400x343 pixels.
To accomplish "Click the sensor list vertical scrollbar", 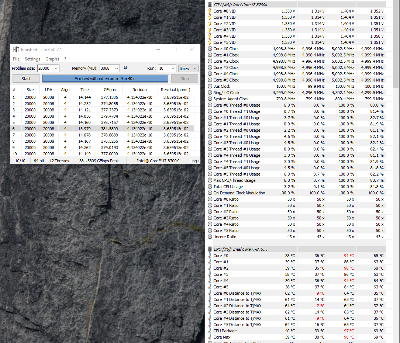I will coord(396,44).
